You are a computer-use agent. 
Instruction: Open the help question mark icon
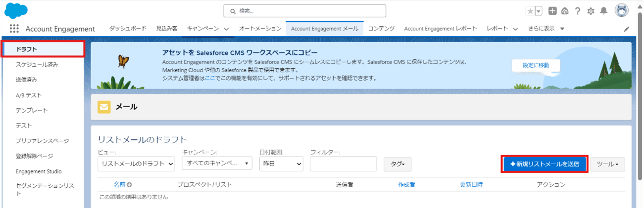pos(578,11)
